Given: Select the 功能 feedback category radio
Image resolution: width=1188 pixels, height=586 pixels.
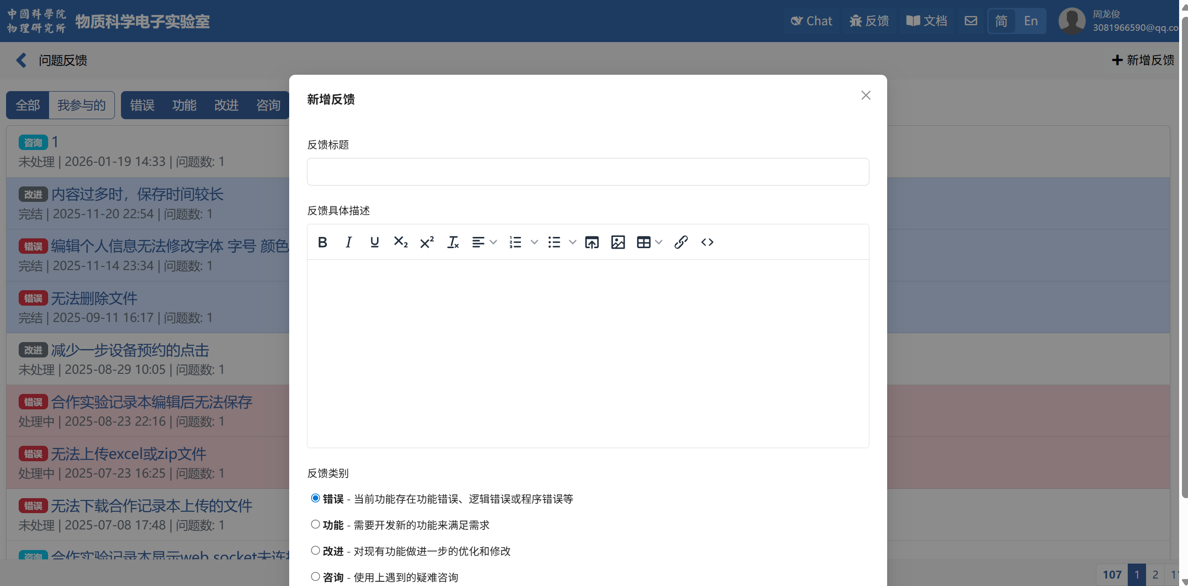Looking at the screenshot, I should tap(315, 524).
